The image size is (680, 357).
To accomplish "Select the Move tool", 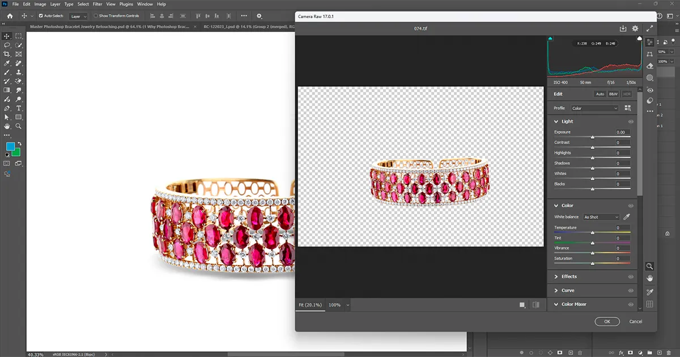I will click(7, 36).
